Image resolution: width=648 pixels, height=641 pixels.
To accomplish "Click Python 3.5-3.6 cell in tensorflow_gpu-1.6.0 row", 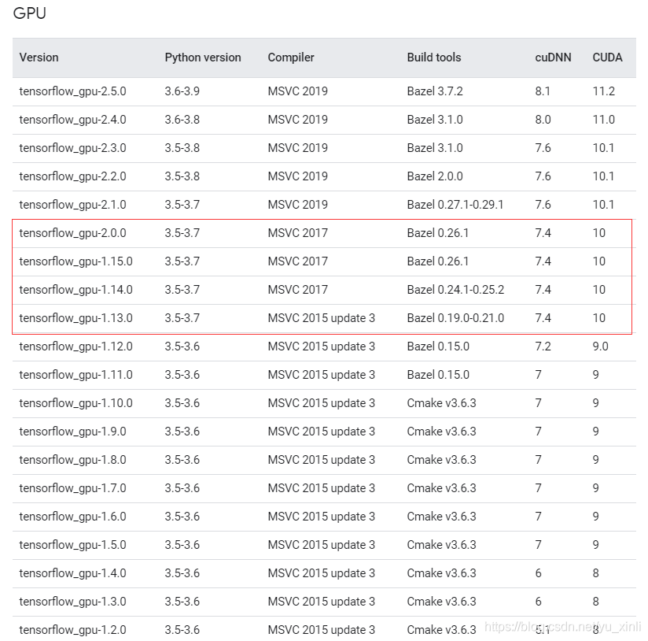I will point(182,517).
